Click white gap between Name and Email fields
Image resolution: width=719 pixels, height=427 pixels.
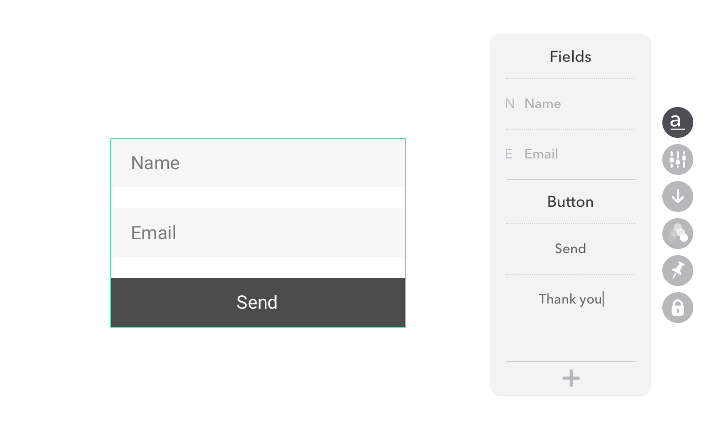[258, 198]
